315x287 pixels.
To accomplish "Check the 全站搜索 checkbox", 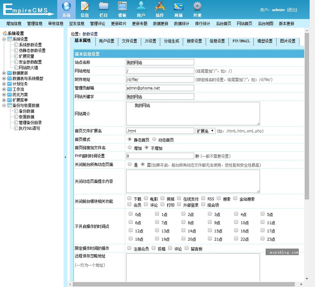I will click(235, 199).
